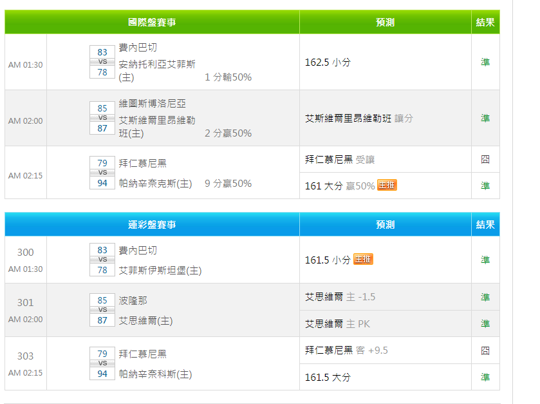540x404 pixels.
Task: Click the 主推 badge next to 161.5 小分
Action: point(364,259)
